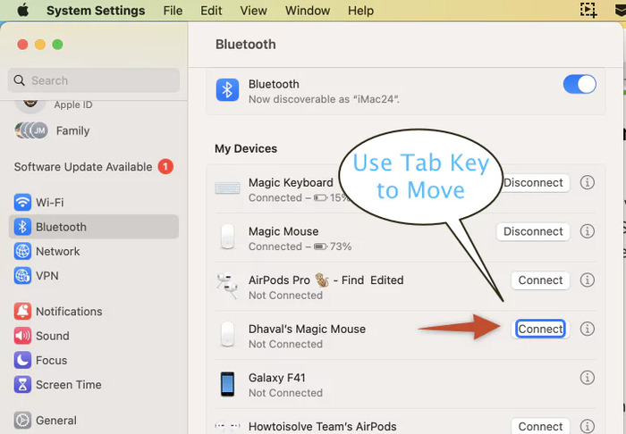Screen dimensions: 626x434
Task: Click the Galaxy F41 device name
Action: 276,378
